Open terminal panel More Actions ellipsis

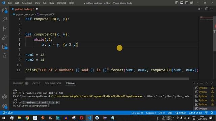tap(202, 83)
